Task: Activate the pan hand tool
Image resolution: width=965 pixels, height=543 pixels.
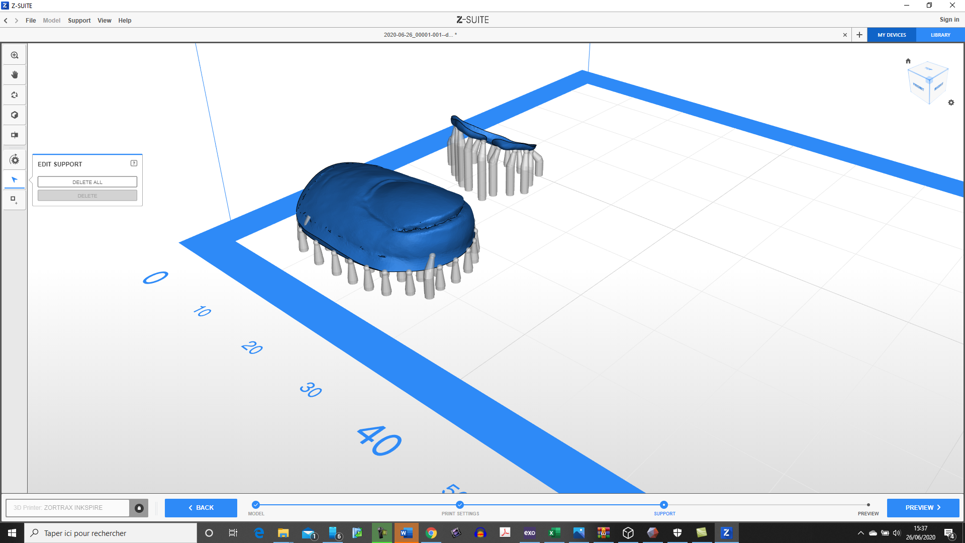Action: pyautogui.click(x=15, y=75)
